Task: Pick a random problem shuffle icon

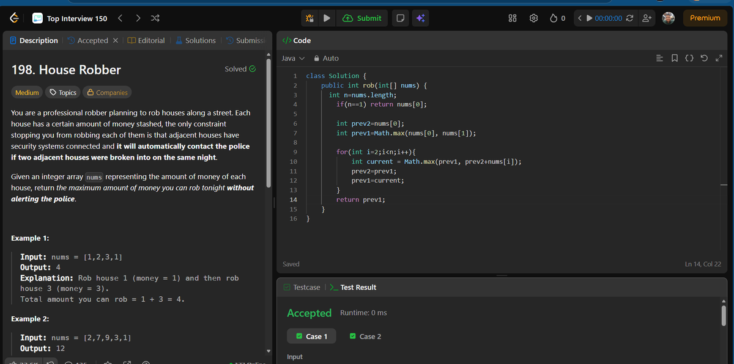Action: click(155, 18)
